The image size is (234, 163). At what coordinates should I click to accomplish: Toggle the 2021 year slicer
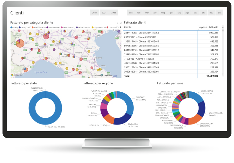point(104,13)
